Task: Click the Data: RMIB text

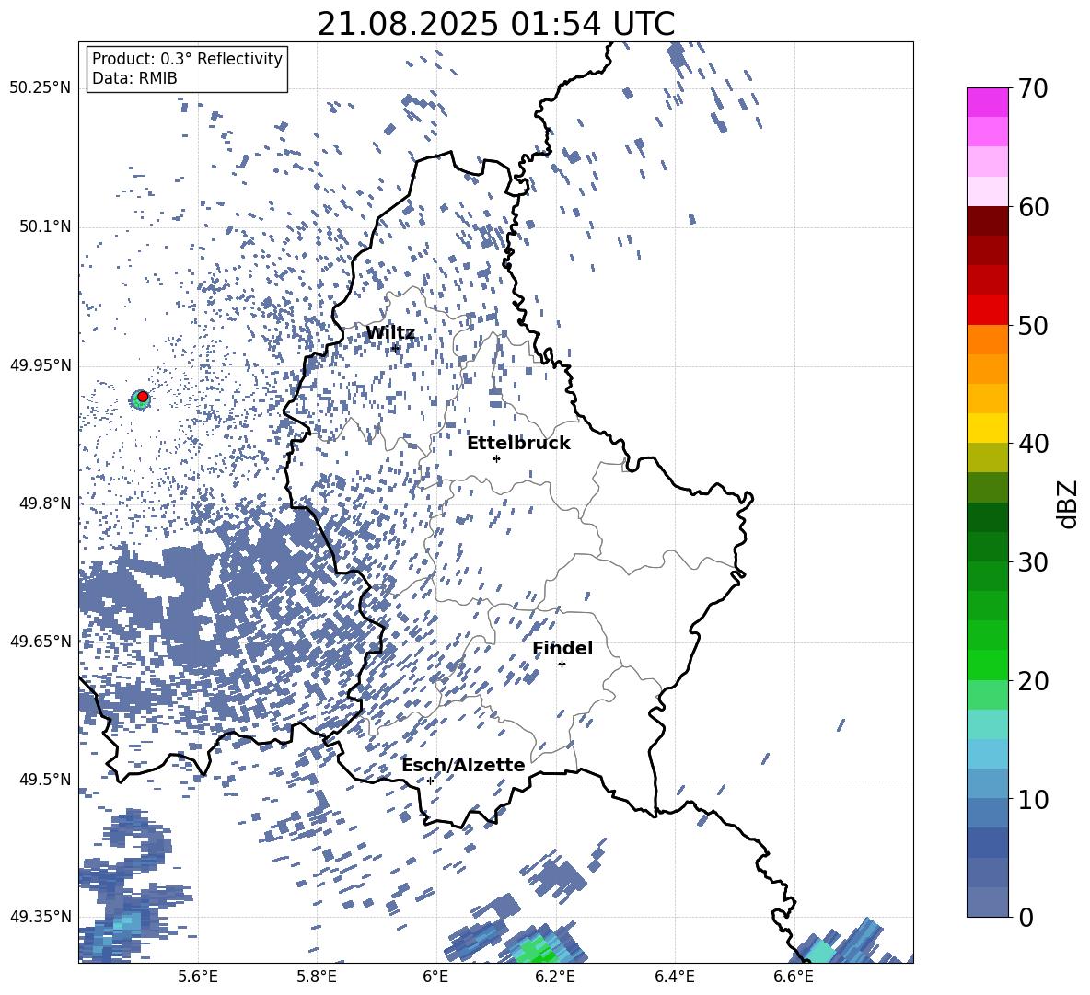Action: (x=134, y=78)
